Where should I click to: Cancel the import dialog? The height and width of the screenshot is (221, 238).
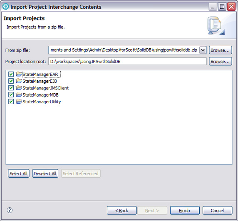217,211
